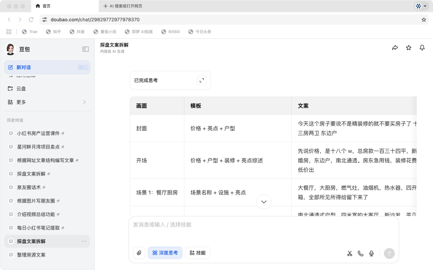433x270 pixels.
Task: Expand the table with the chevron button
Action: click(x=263, y=202)
